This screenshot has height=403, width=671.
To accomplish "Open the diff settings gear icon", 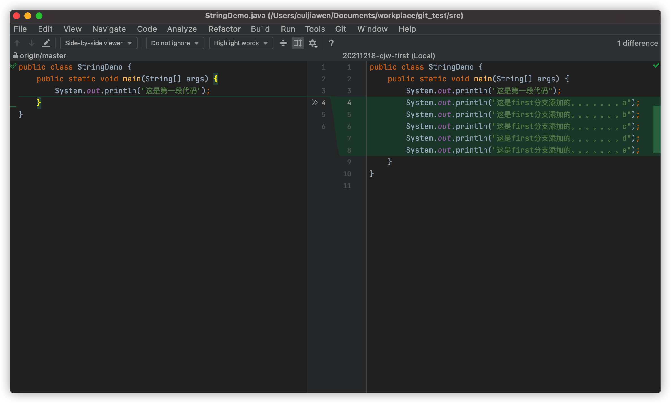I will 312,43.
